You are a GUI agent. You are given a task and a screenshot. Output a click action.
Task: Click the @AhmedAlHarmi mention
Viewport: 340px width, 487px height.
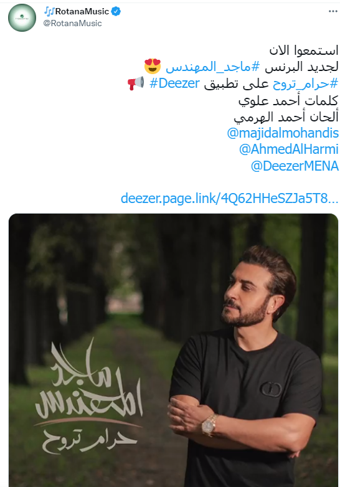tap(289, 149)
